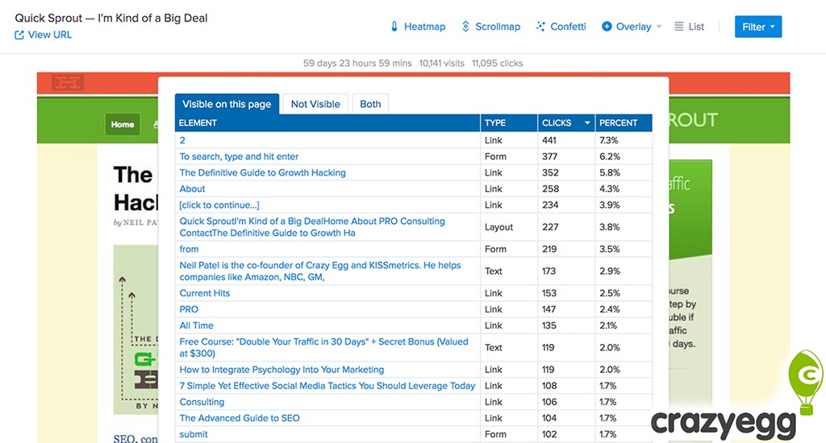Click the Current Hits element link
The width and height of the screenshot is (826, 443).
click(205, 293)
